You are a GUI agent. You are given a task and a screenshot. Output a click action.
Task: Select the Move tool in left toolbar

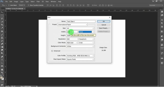click(x=2, y=12)
